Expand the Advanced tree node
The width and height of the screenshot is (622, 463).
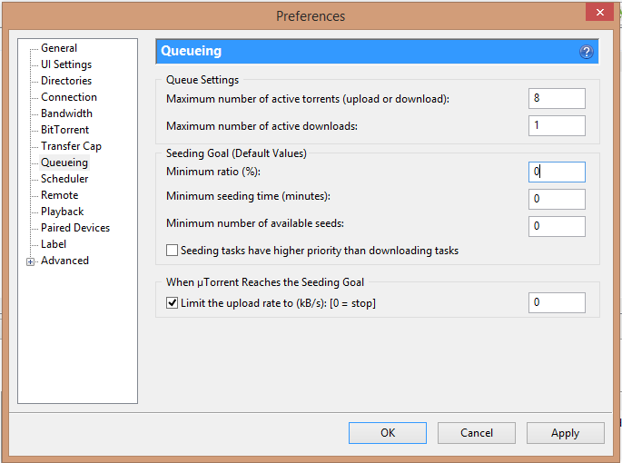[30, 261]
